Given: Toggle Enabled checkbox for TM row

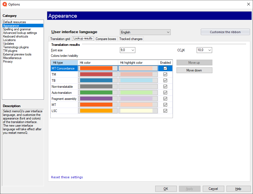Looking at the screenshot, I should coord(165,74).
